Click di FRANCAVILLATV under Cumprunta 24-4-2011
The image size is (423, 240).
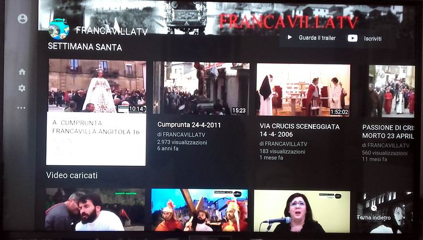(181, 135)
